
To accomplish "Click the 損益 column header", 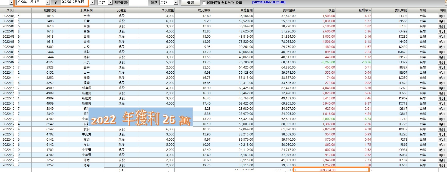I will coord(331,10).
